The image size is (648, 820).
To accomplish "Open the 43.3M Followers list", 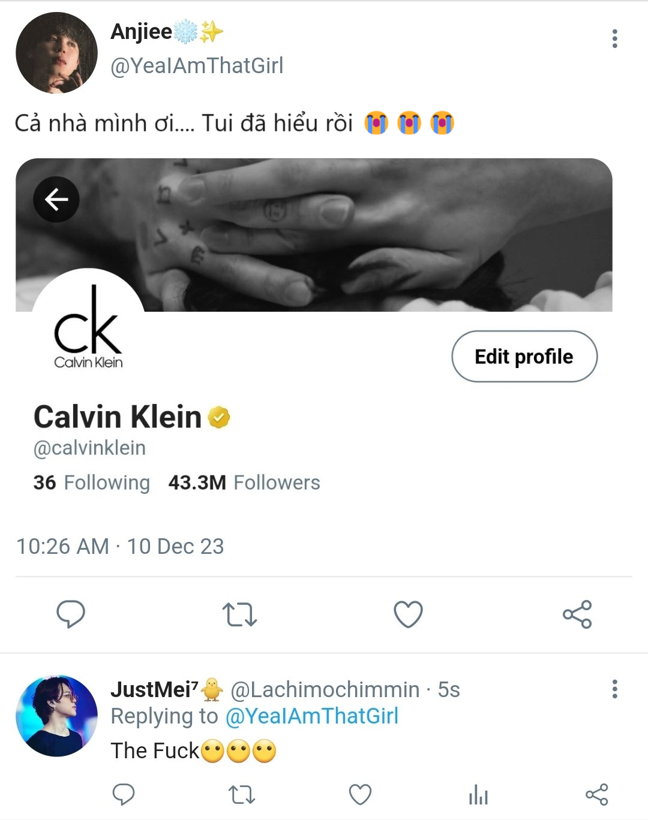I will pos(244,483).
